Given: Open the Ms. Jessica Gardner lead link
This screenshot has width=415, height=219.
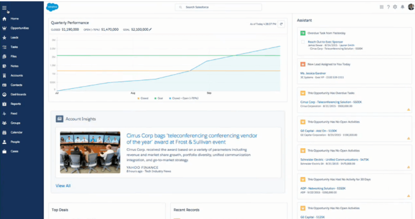Looking at the screenshot, I should pyautogui.click(x=313, y=73).
